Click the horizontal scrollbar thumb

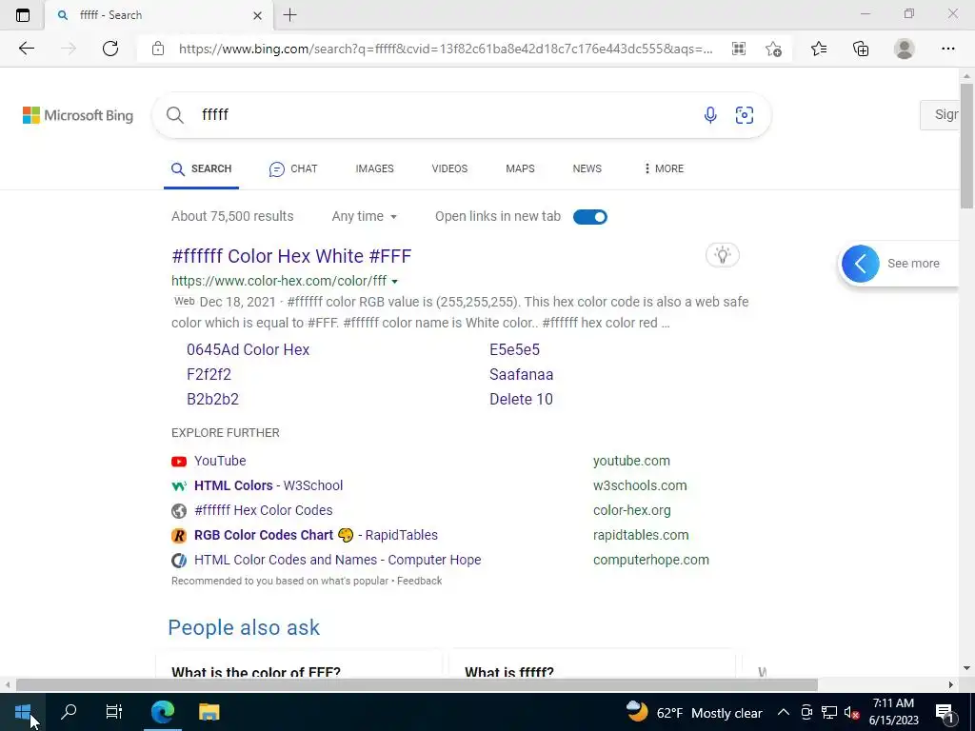coord(417,685)
